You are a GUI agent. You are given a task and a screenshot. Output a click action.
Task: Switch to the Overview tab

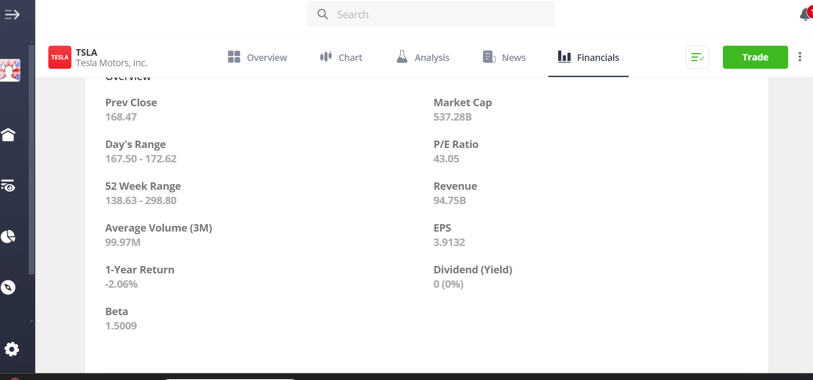pos(257,57)
